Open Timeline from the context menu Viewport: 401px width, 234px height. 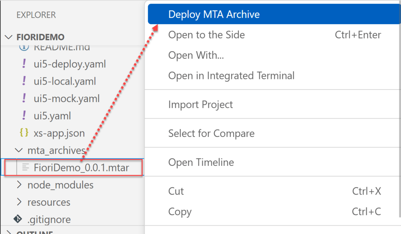201,162
